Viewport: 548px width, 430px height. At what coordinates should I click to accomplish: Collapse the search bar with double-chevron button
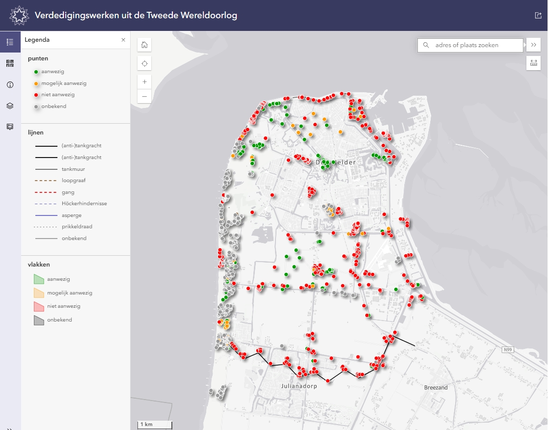(x=534, y=45)
